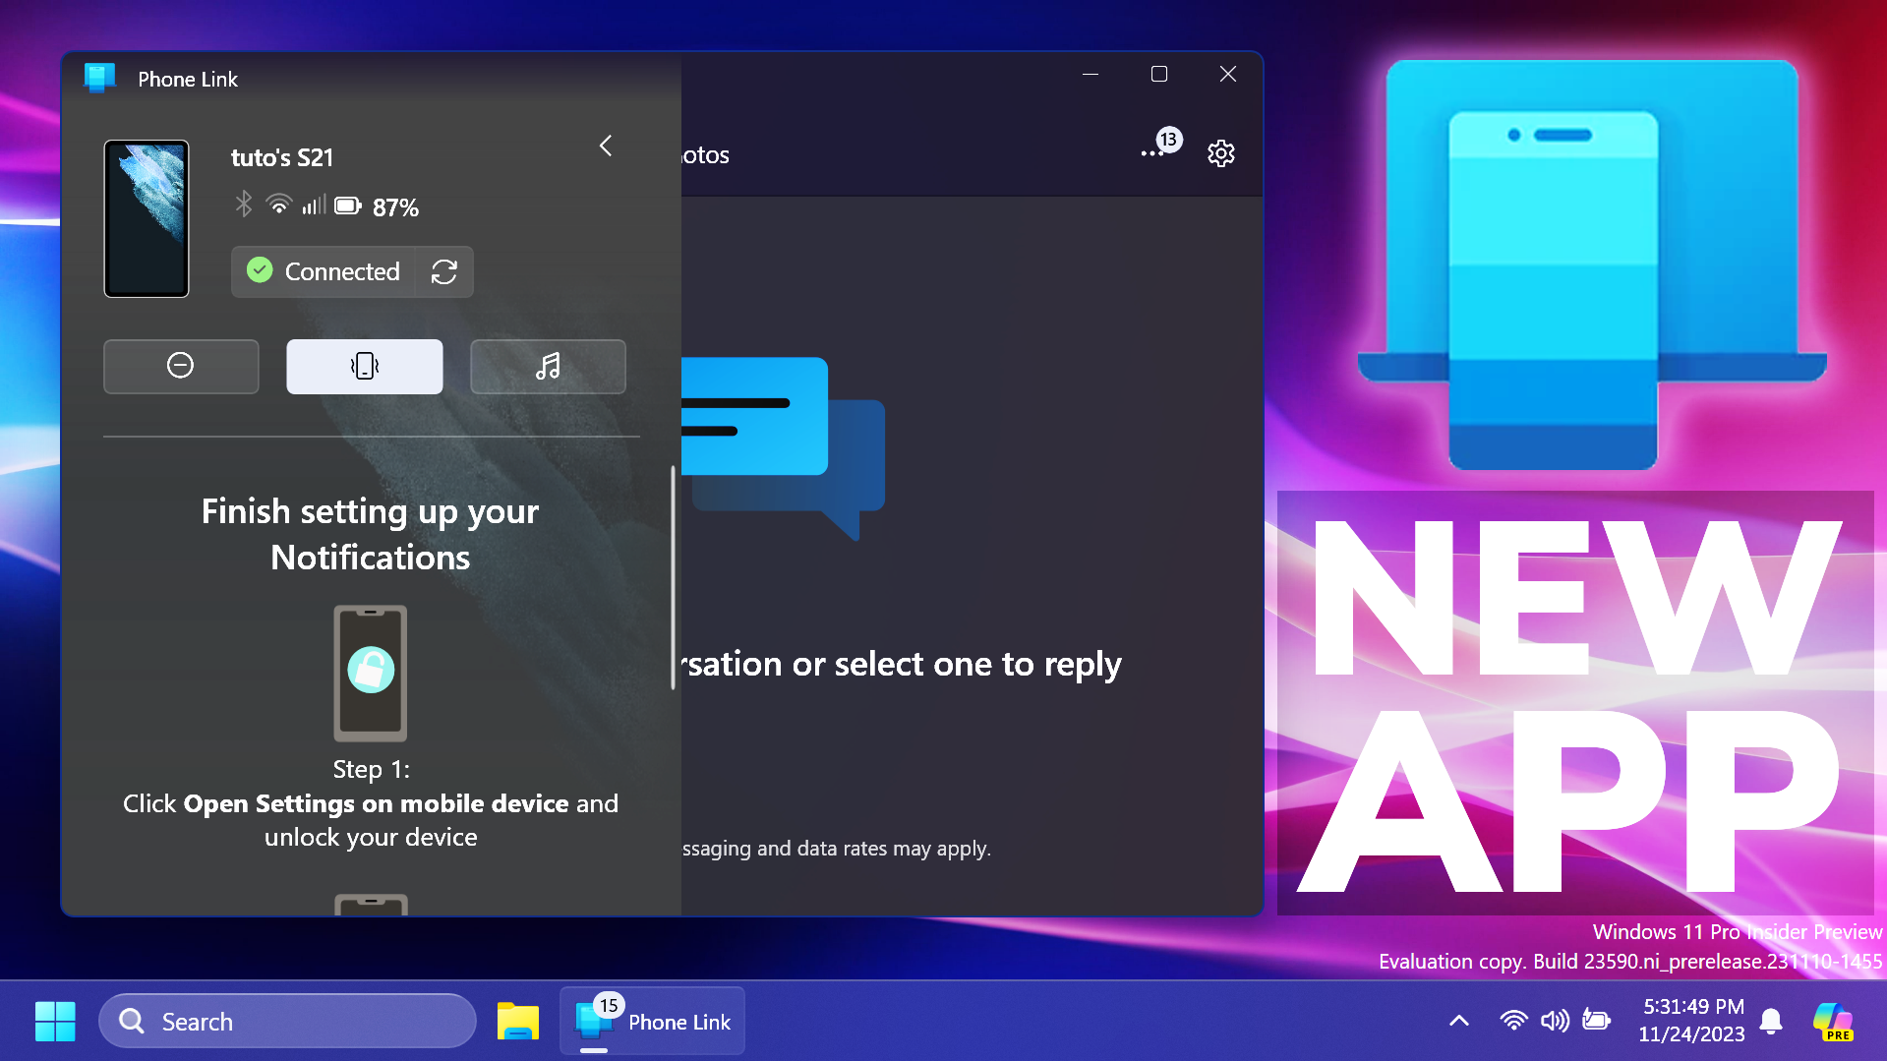
Task: Open the Start menu
Action: pos(55,1021)
